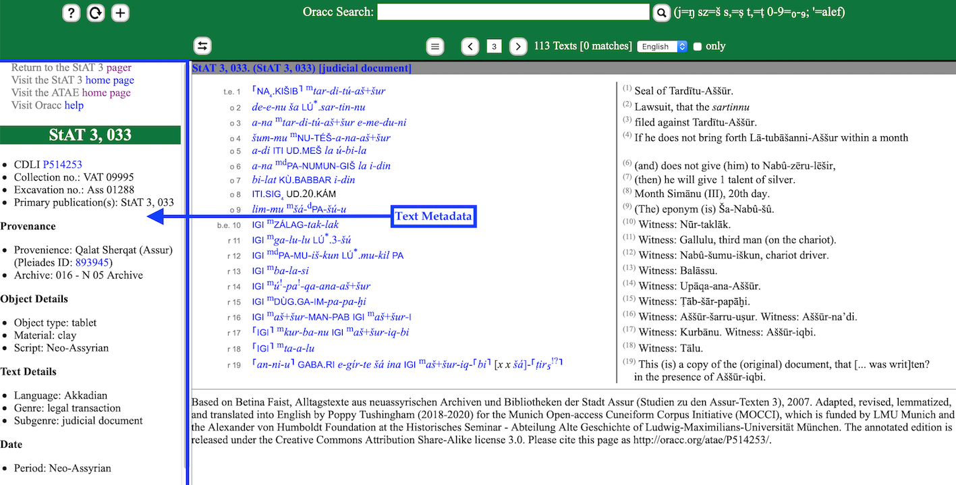Click the plus icon button
Viewport: 956px width, 485px height.
coord(120,13)
